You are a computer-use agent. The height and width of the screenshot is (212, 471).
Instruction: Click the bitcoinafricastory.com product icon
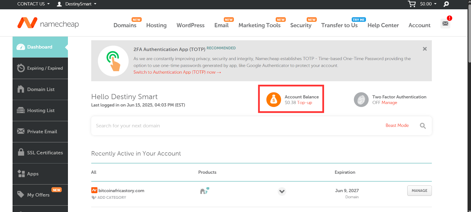204,191
